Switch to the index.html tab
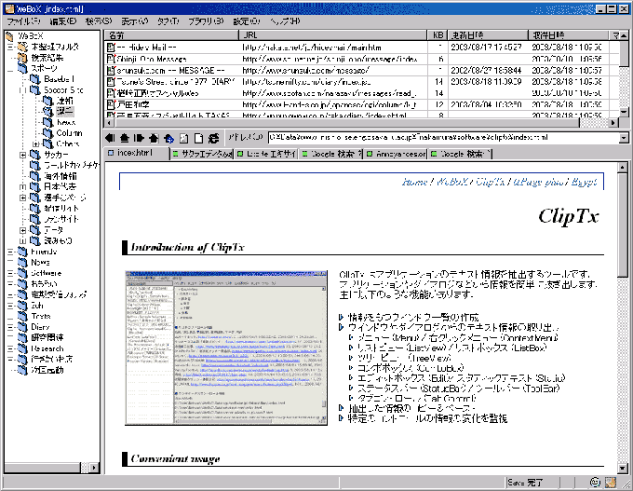 coord(137,153)
